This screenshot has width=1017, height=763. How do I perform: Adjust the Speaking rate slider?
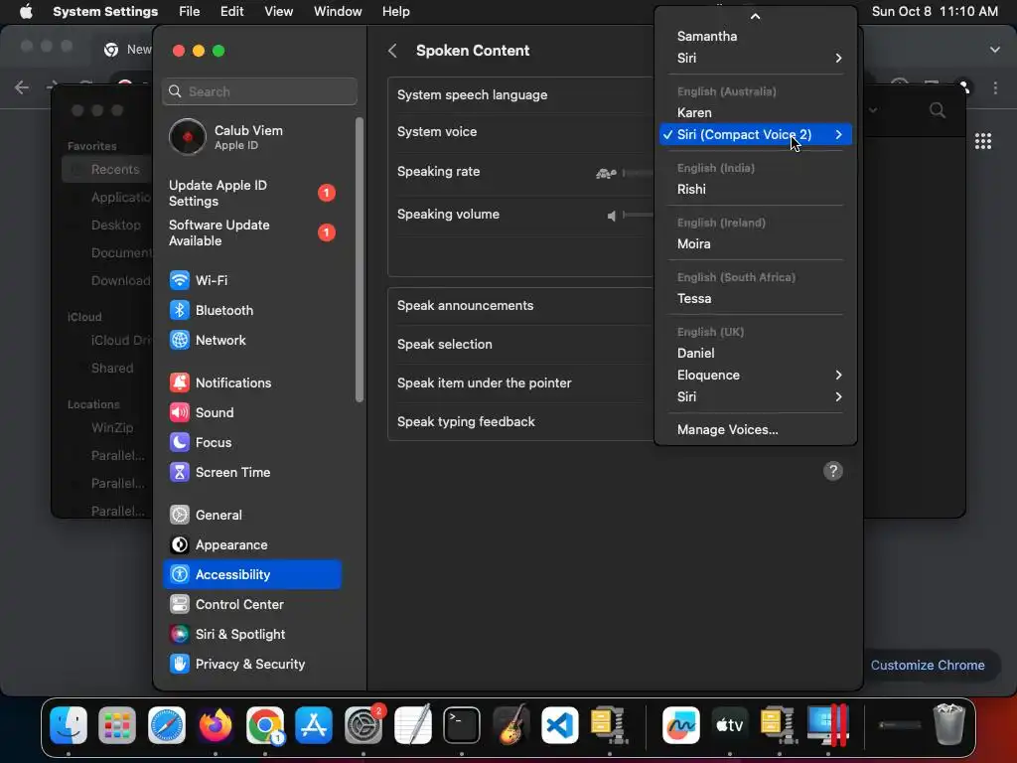[x=638, y=173]
